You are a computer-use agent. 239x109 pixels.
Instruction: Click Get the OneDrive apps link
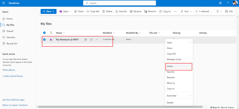(14, 100)
